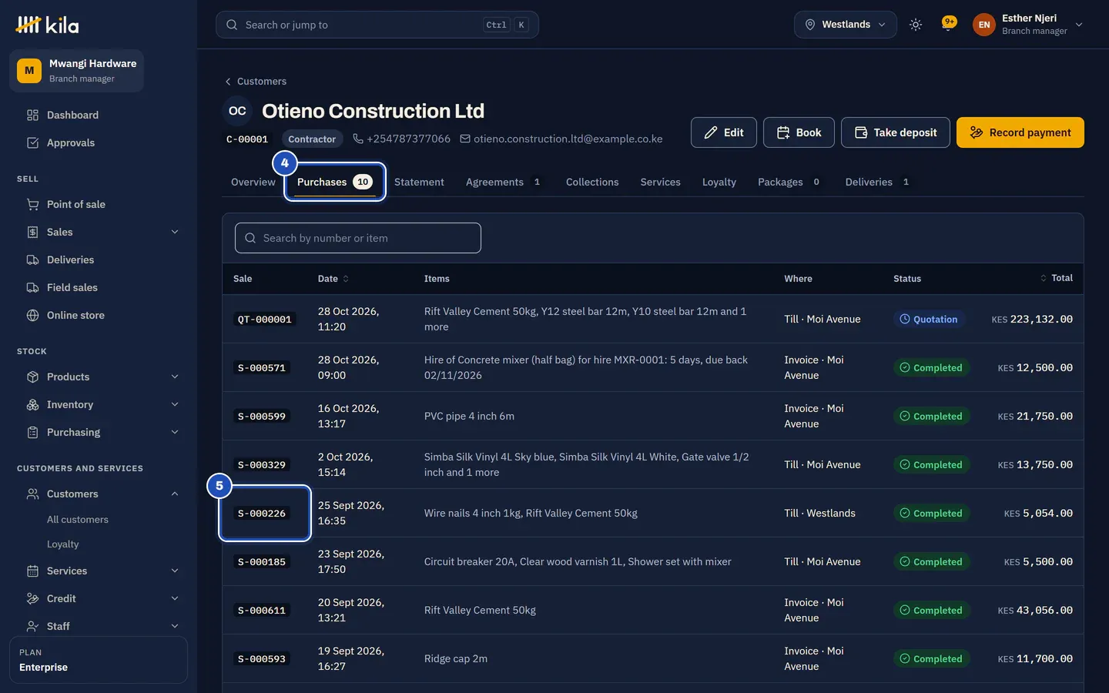Click the email envelope icon

click(x=465, y=139)
